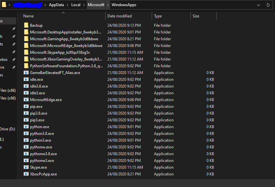
Task: Select the Skype.exe file name
Action: tap(38, 167)
